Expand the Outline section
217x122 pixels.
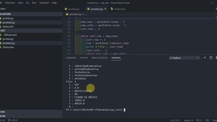point(31,112)
